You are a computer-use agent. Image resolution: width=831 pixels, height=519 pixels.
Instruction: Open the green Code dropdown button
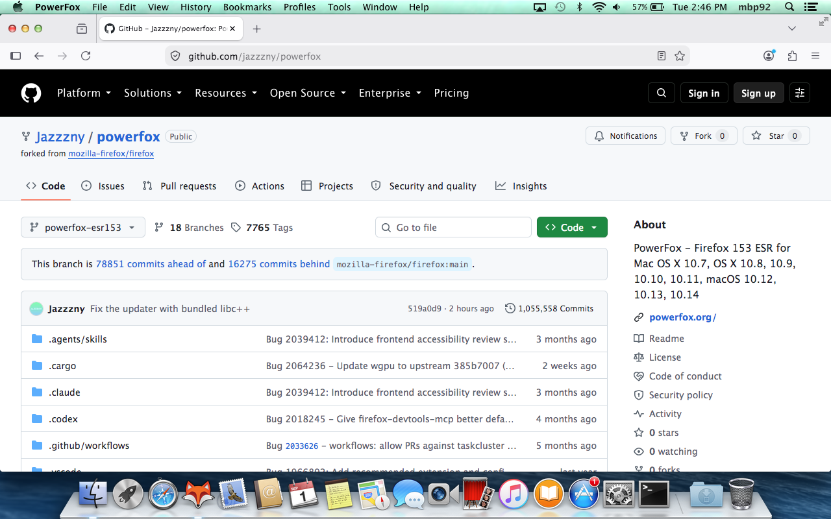[572, 227]
